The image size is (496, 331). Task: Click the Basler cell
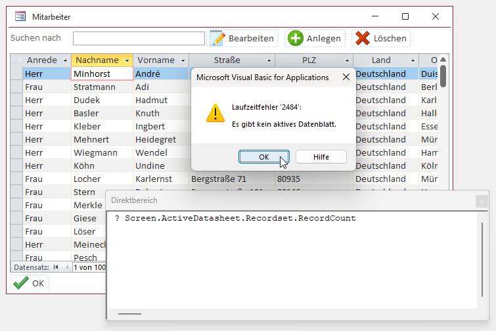point(102,113)
